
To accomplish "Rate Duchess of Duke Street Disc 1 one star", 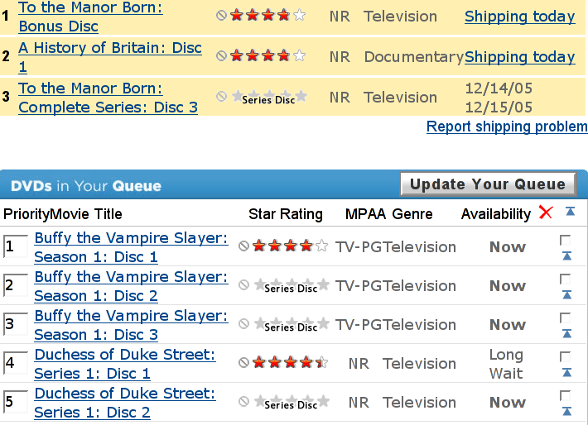I will pyautogui.click(x=258, y=363).
